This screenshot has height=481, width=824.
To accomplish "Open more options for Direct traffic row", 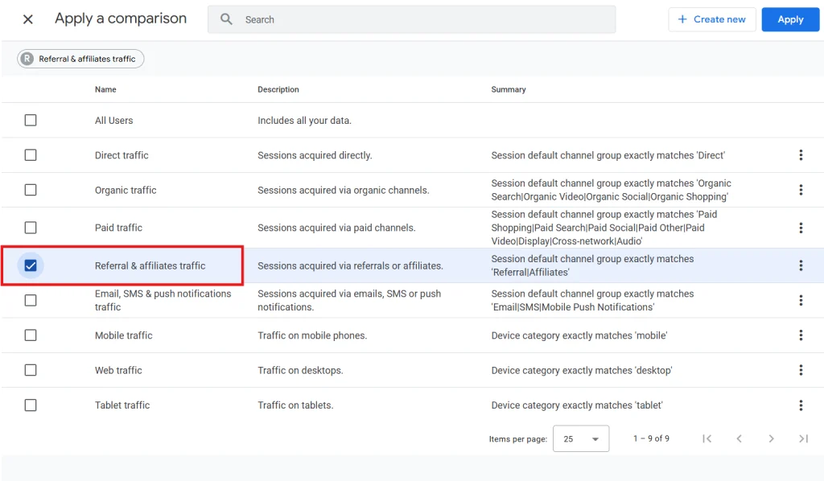I will pos(801,155).
